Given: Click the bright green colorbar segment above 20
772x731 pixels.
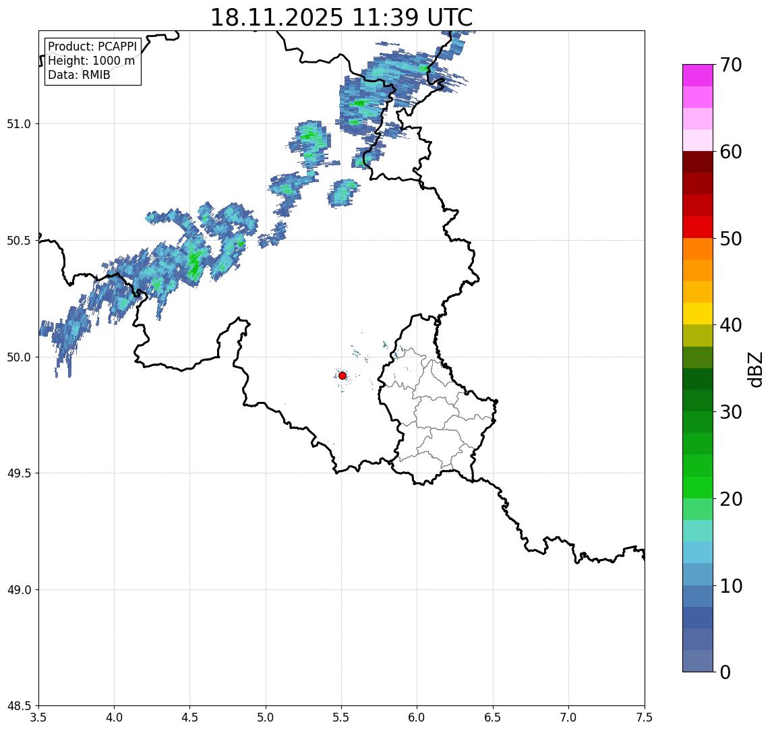Looking at the screenshot, I should pos(698,487).
